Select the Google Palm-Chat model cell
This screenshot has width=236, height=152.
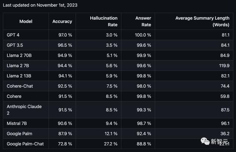point(25,144)
